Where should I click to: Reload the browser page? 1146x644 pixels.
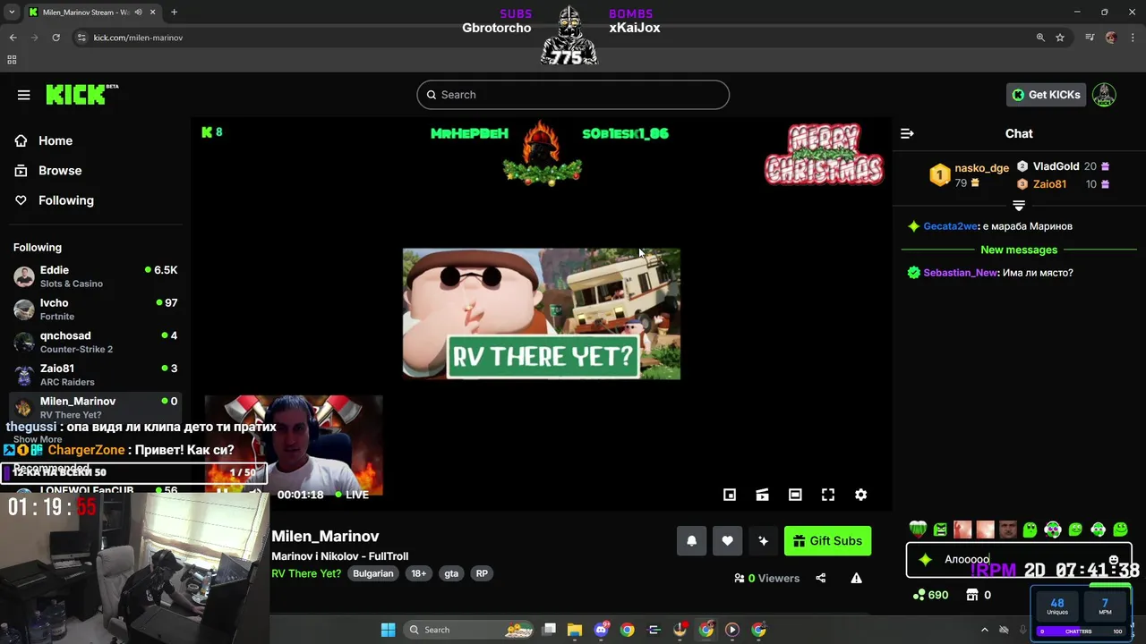pos(56,38)
